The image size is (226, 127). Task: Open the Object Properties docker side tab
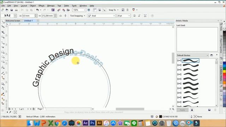coord(221,44)
